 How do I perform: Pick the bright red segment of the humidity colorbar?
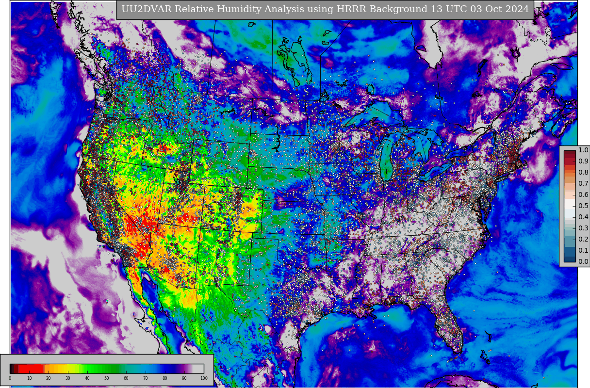pyautogui.click(x=31, y=369)
